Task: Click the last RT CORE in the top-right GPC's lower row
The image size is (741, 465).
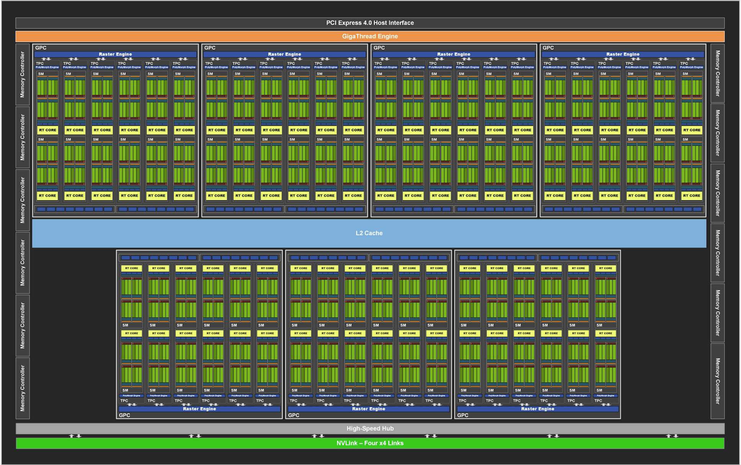Action: coord(691,196)
